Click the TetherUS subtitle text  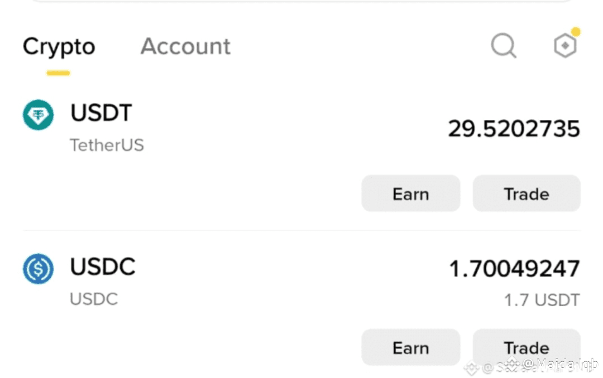(x=107, y=145)
